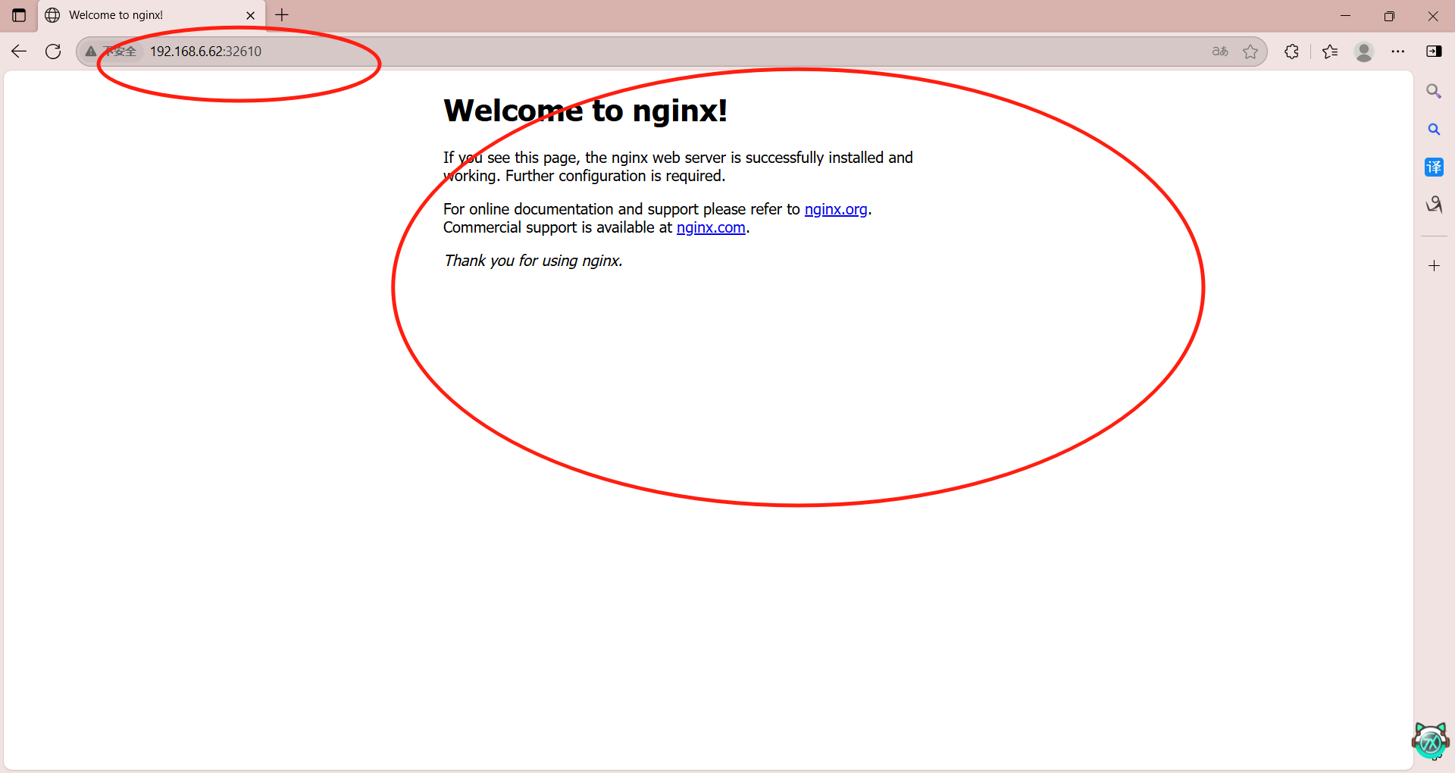Close the browser window
Screen dimensions: 1455x773
tap(1433, 15)
